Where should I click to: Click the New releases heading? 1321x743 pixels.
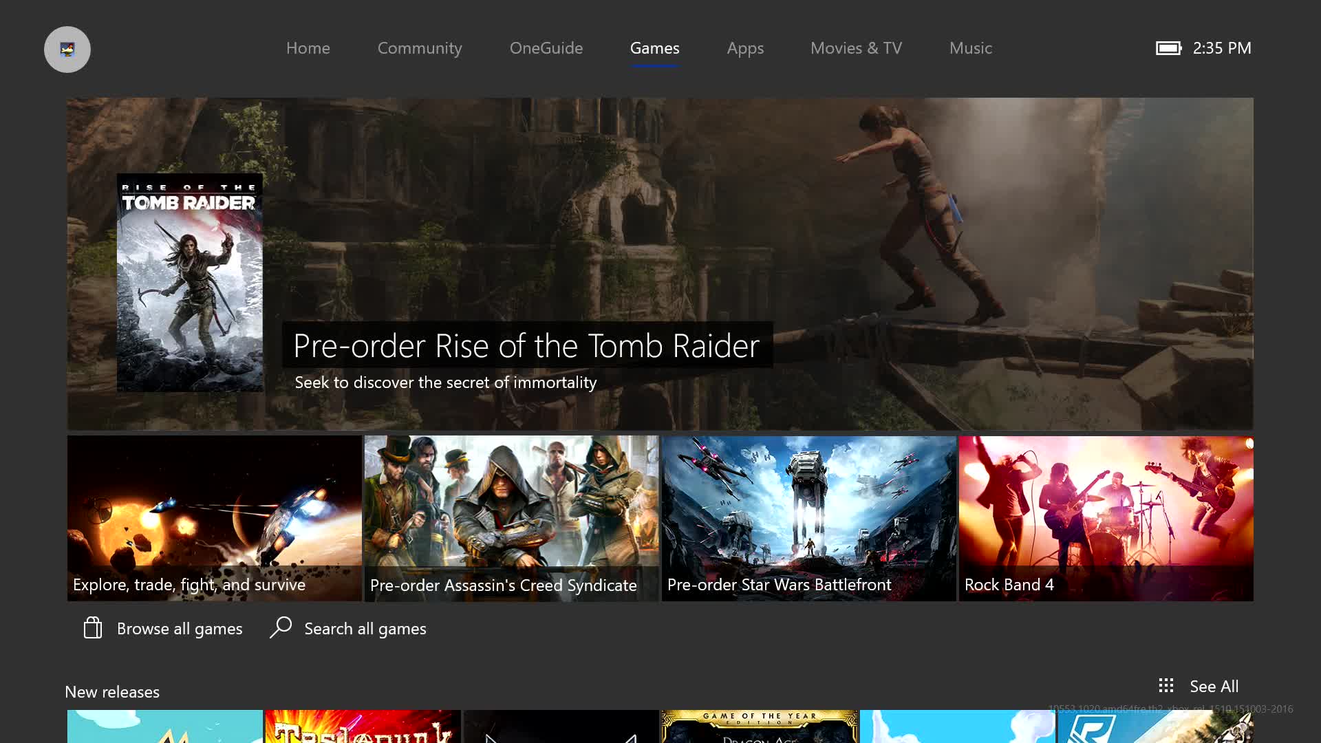(112, 692)
